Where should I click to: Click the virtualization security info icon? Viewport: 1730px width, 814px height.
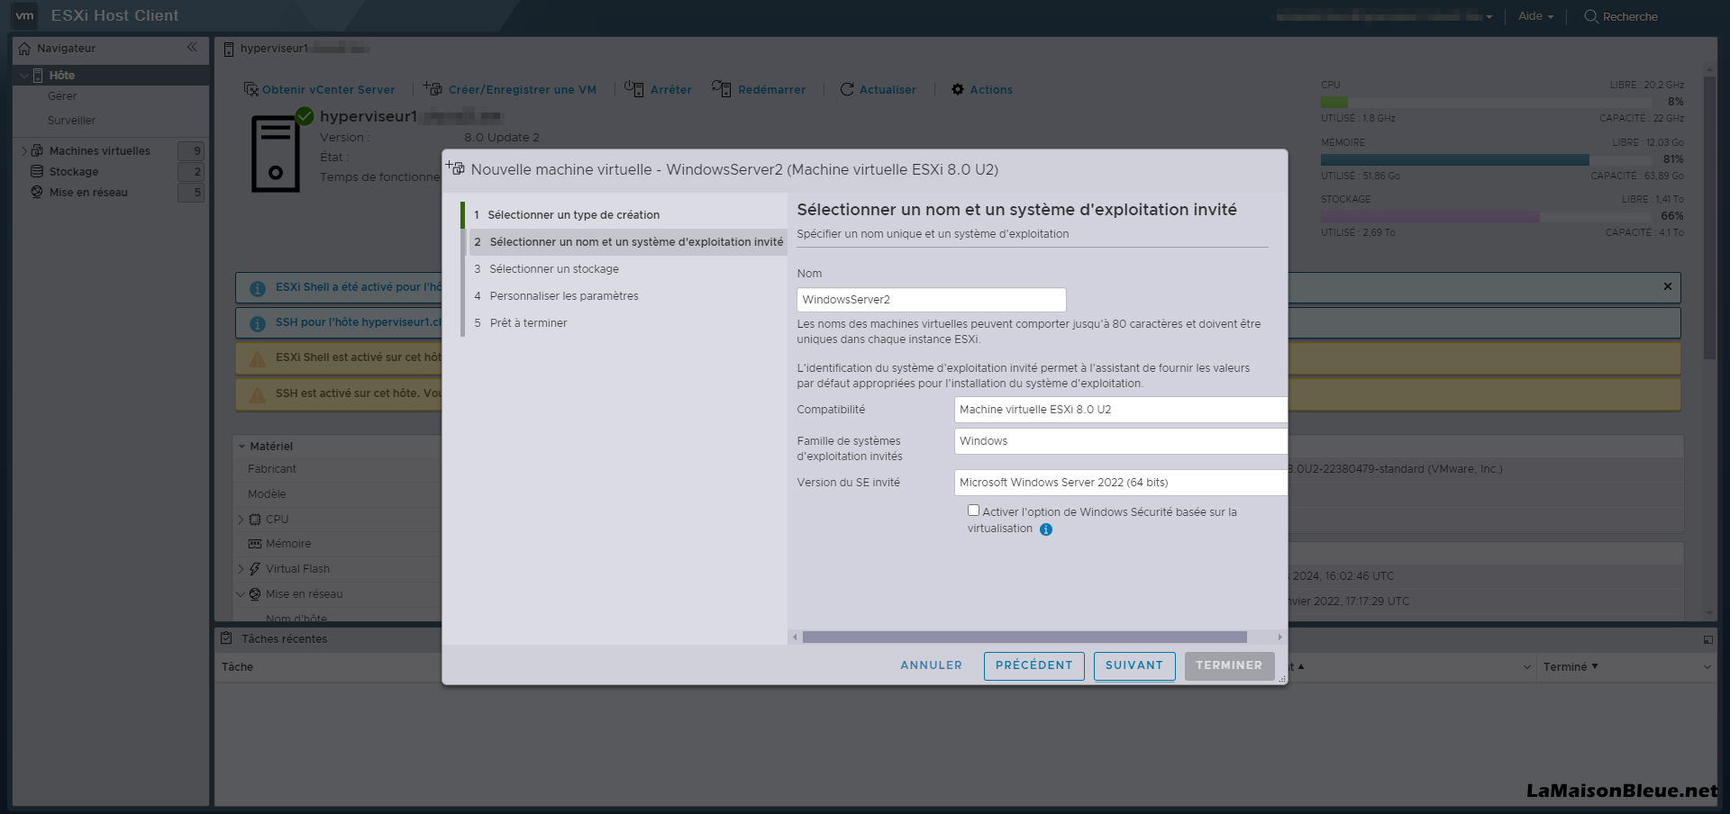[x=1046, y=529]
